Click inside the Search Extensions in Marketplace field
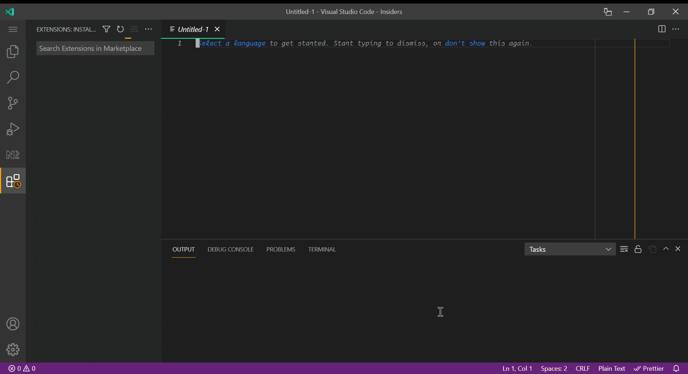Screen dimensions: 688x374 [95, 48]
